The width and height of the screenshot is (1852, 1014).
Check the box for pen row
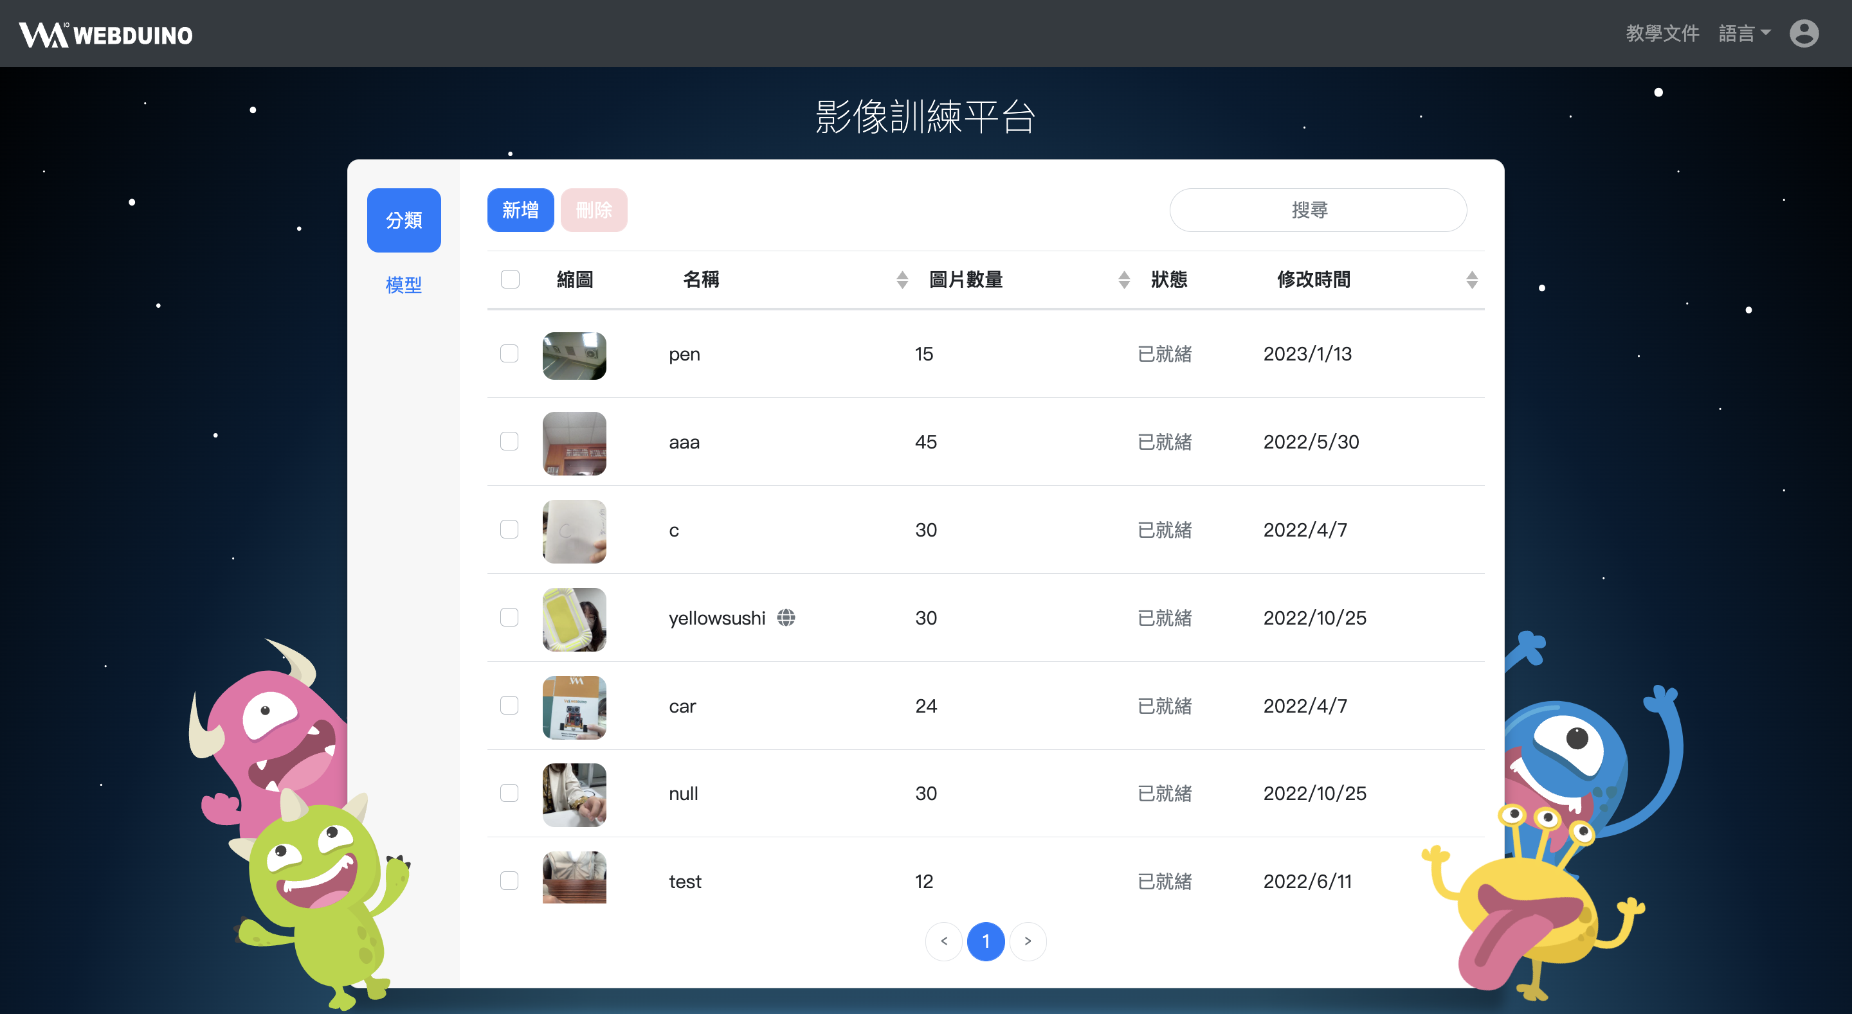point(509,353)
